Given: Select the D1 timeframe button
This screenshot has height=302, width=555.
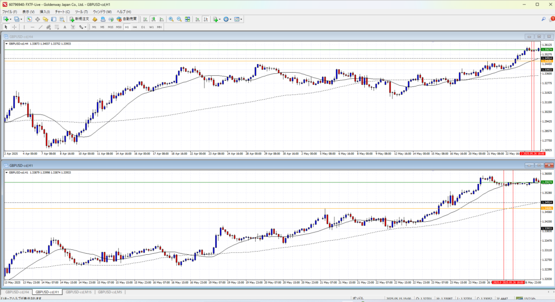Looking at the screenshot, I should (143, 27).
